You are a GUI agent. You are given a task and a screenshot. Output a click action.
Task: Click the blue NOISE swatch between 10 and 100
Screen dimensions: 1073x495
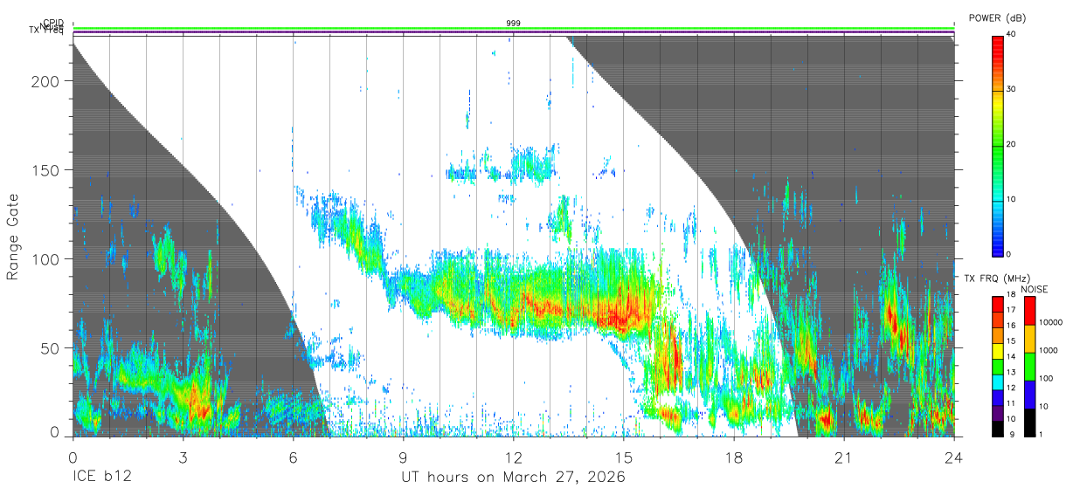(1028, 395)
